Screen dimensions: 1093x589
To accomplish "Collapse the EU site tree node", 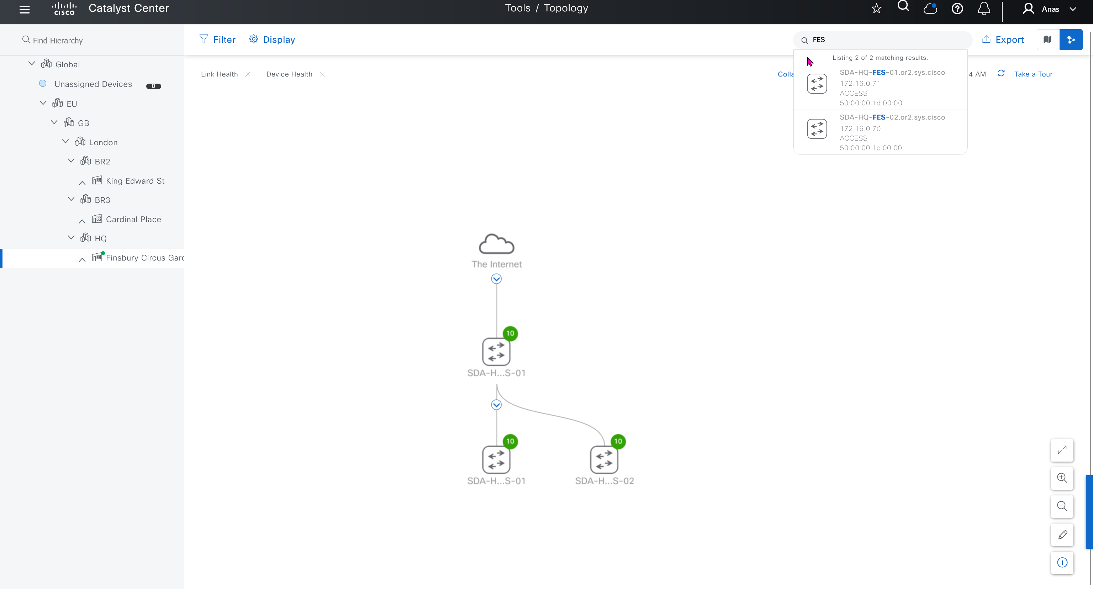I will pos(43,103).
